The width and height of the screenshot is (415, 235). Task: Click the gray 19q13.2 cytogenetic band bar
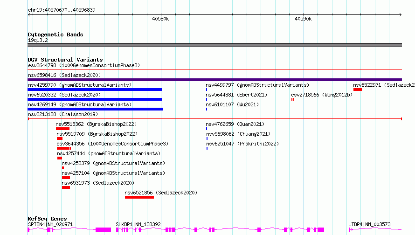[x=214, y=45]
